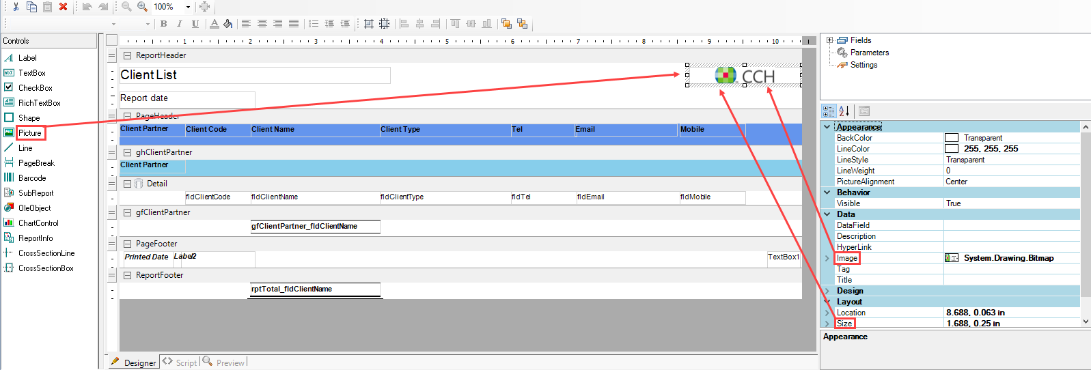Screen dimensions: 1091x370
Task: Select the CCH logo picture on report
Action: [x=745, y=76]
